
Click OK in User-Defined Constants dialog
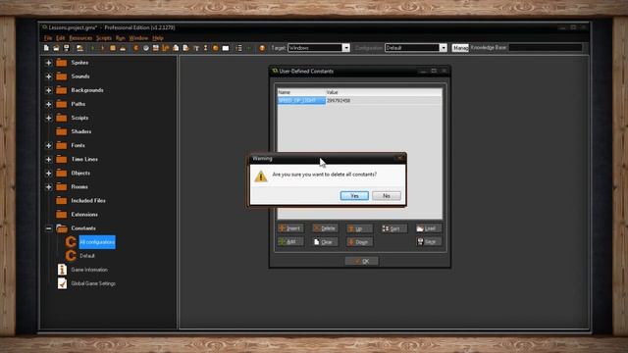click(362, 261)
